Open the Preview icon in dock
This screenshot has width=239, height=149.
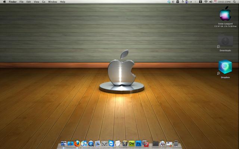click(x=97, y=143)
